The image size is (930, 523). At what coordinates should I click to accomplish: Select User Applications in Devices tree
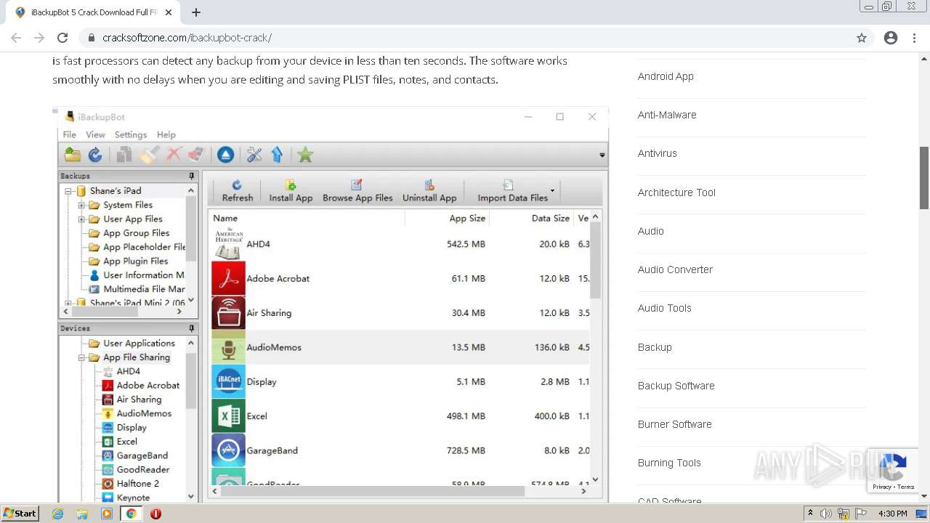139,344
